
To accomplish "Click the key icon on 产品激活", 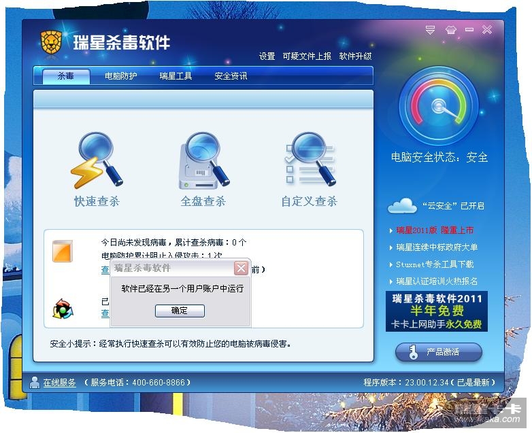I will click(x=413, y=352).
